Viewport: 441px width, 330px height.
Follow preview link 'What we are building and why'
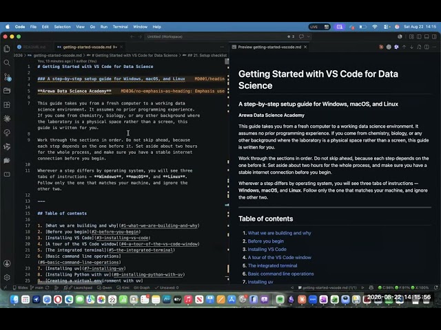tap(279, 233)
